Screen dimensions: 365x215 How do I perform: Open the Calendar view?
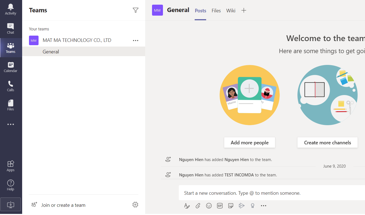point(11,67)
